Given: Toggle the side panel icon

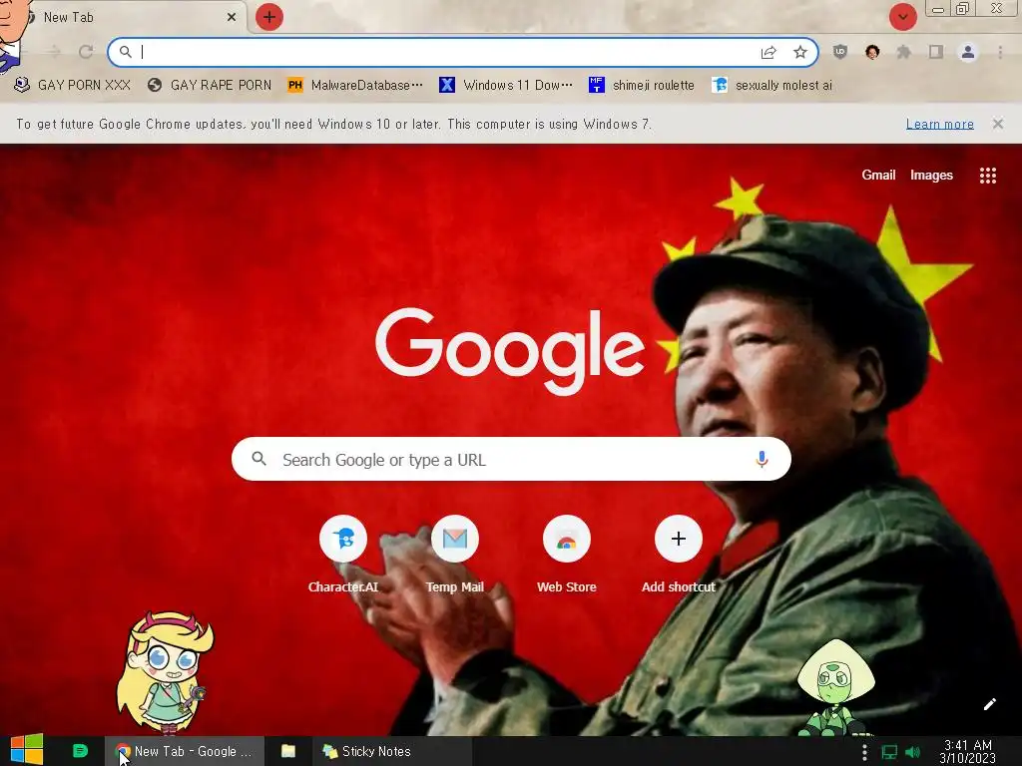Looking at the screenshot, I should [x=936, y=52].
